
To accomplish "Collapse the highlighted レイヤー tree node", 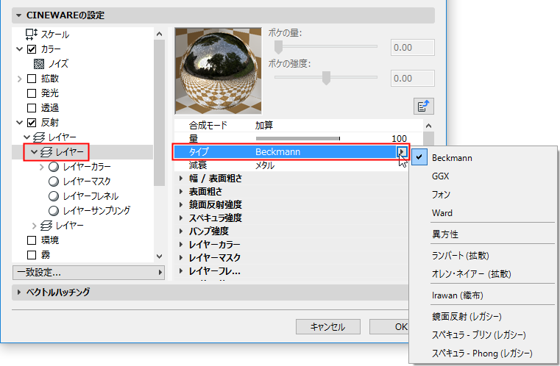I will 35,152.
